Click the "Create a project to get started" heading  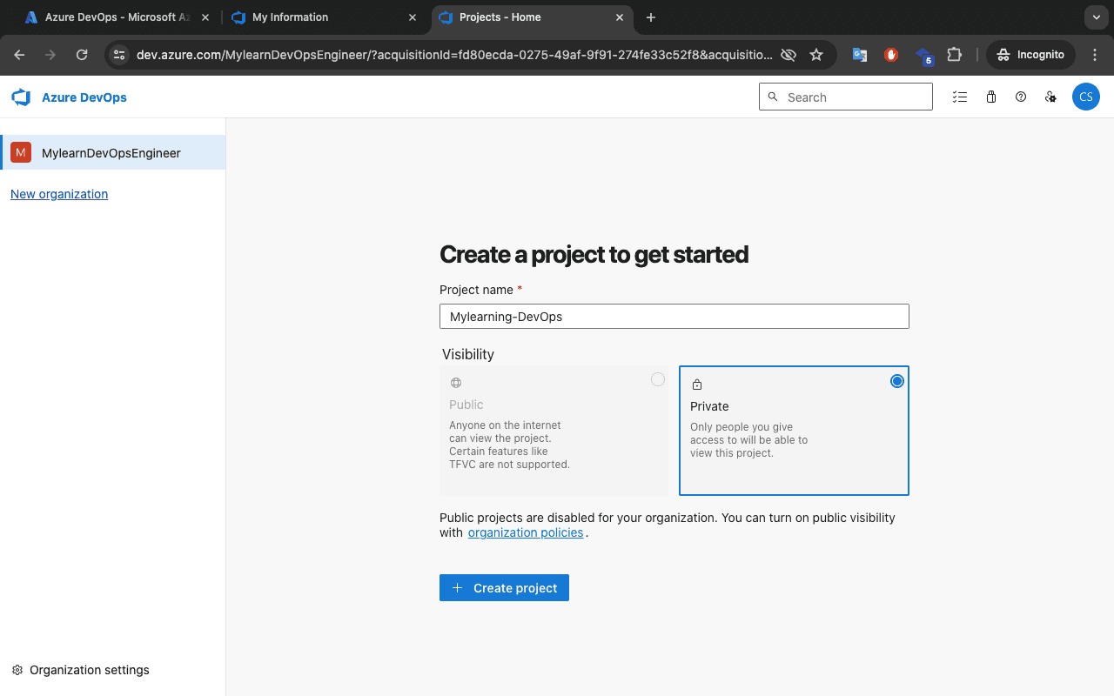click(594, 254)
